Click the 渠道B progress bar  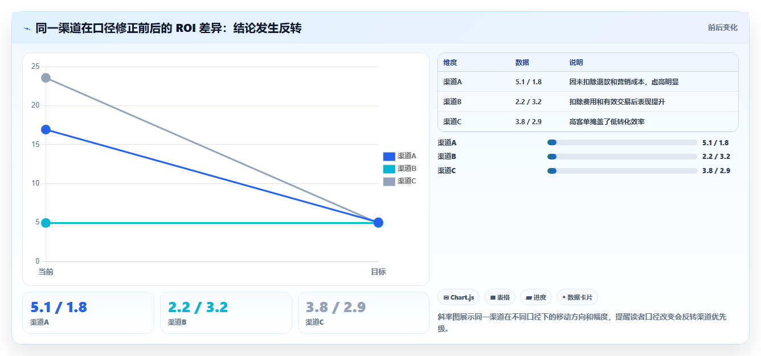622,157
